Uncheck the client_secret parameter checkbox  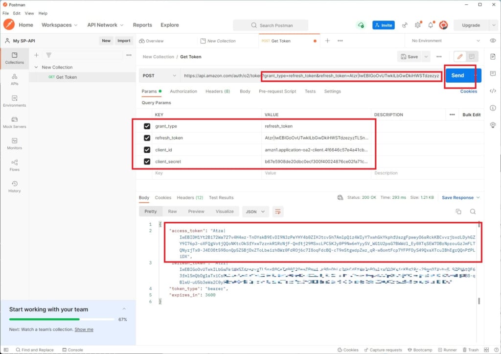[147, 162]
